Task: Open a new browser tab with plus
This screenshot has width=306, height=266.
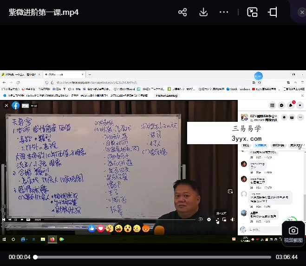Action: [90, 74]
